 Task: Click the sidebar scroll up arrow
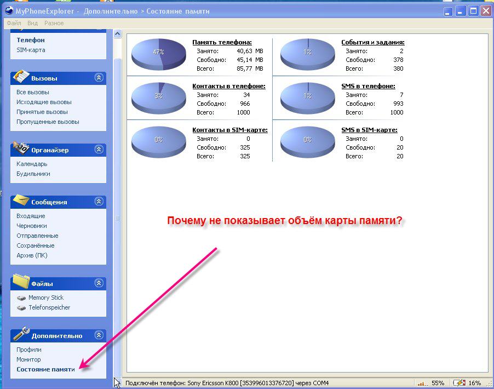(117, 34)
